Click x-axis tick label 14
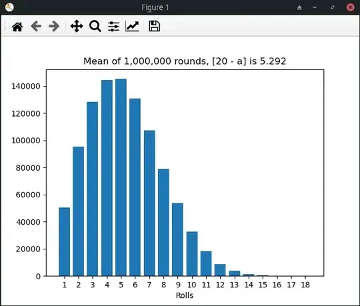The width and height of the screenshot is (360, 306). (249, 285)
